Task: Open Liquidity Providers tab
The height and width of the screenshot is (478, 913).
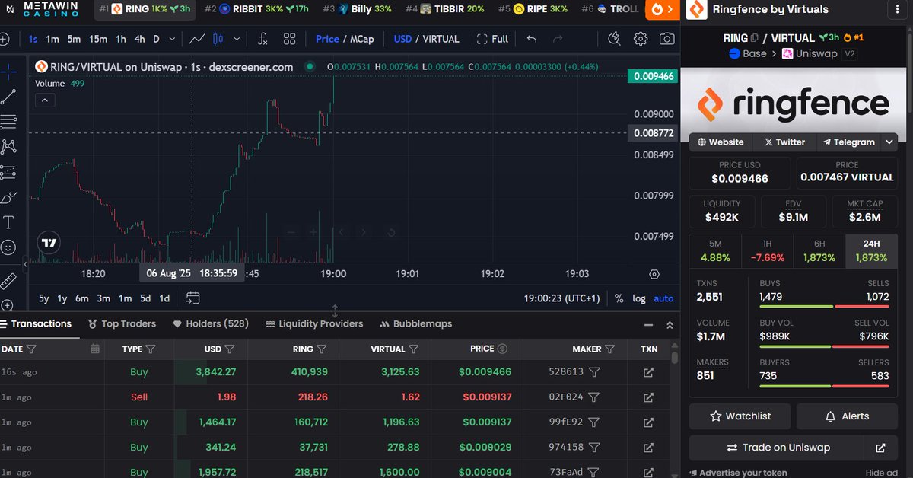Action: tap(314, 323)
